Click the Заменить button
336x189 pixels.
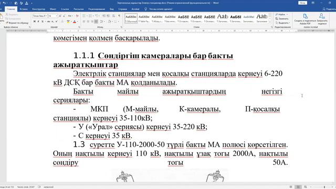coord(282,19)
